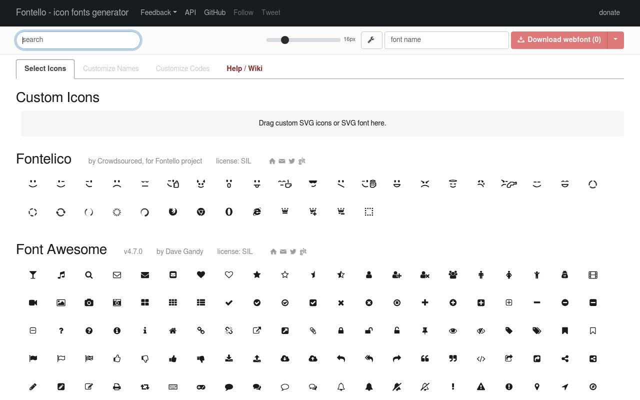Toggle selection of the thumbs-up icon
This screenshot has height=400, width=640.
(116, 358)
